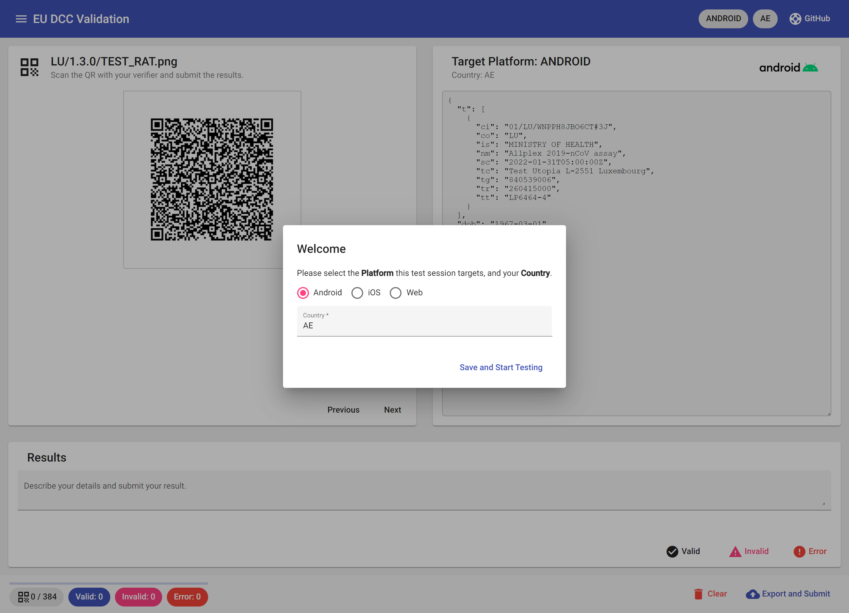The image size is (849, 613).
Task: Click JSON line "is": "MINISTRY OF HEALTH"
Action: click(x=539, y=144)
